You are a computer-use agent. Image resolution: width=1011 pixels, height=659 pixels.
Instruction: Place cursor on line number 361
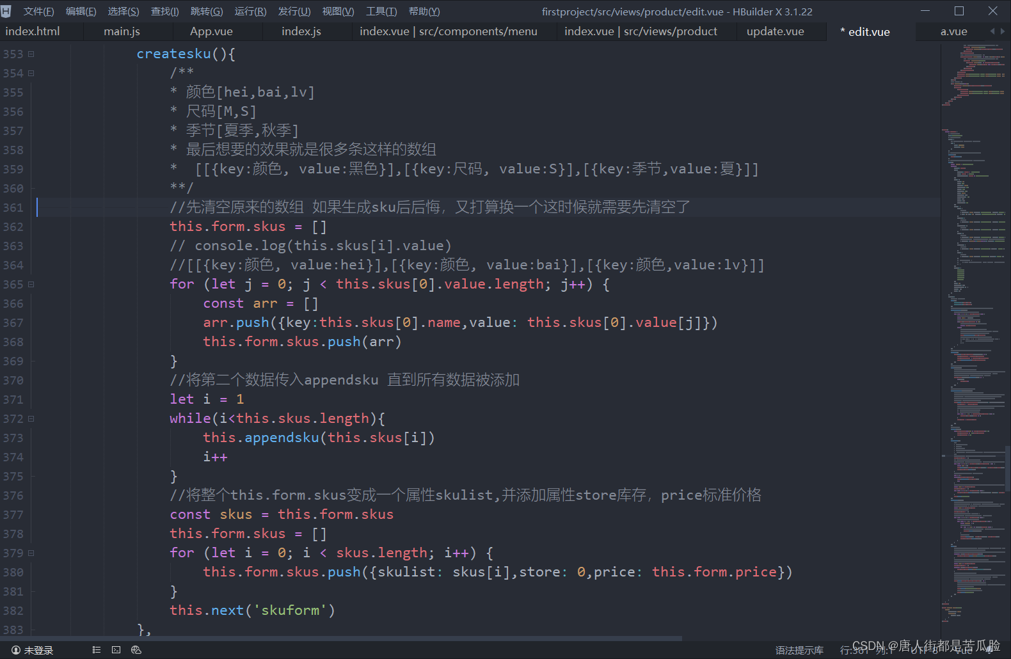click(13, 208)
